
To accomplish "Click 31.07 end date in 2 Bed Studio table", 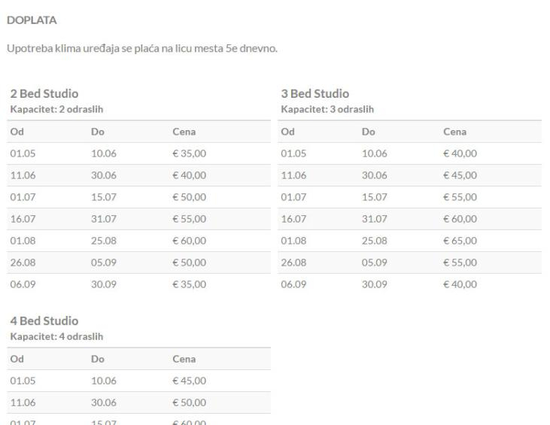I will 102,220.
